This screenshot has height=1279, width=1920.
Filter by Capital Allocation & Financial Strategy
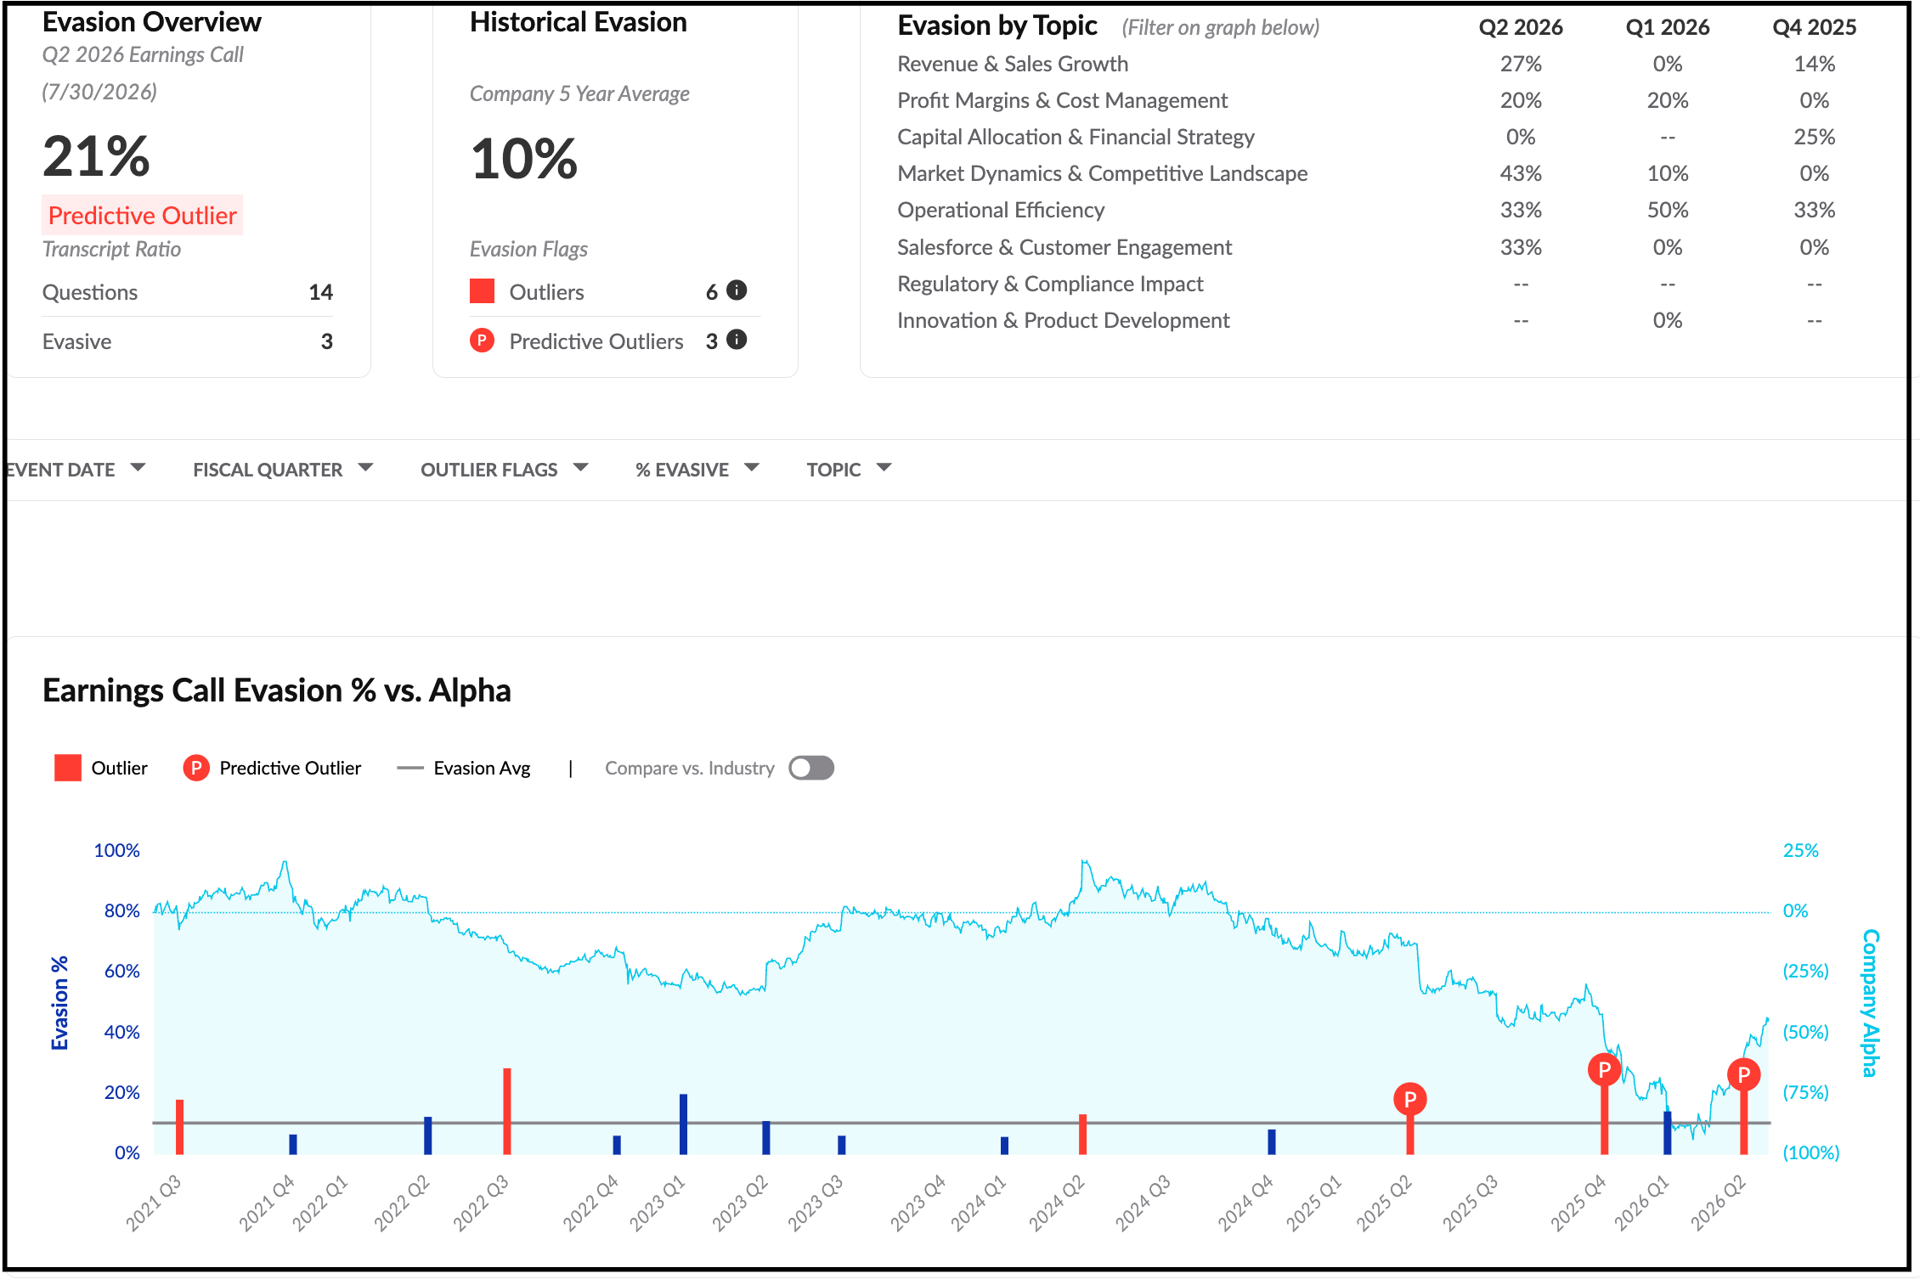pos(1076,137)
